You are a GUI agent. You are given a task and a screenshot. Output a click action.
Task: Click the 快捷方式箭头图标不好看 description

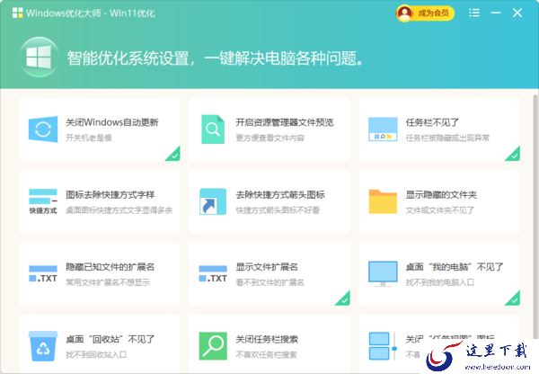(278, 210)
